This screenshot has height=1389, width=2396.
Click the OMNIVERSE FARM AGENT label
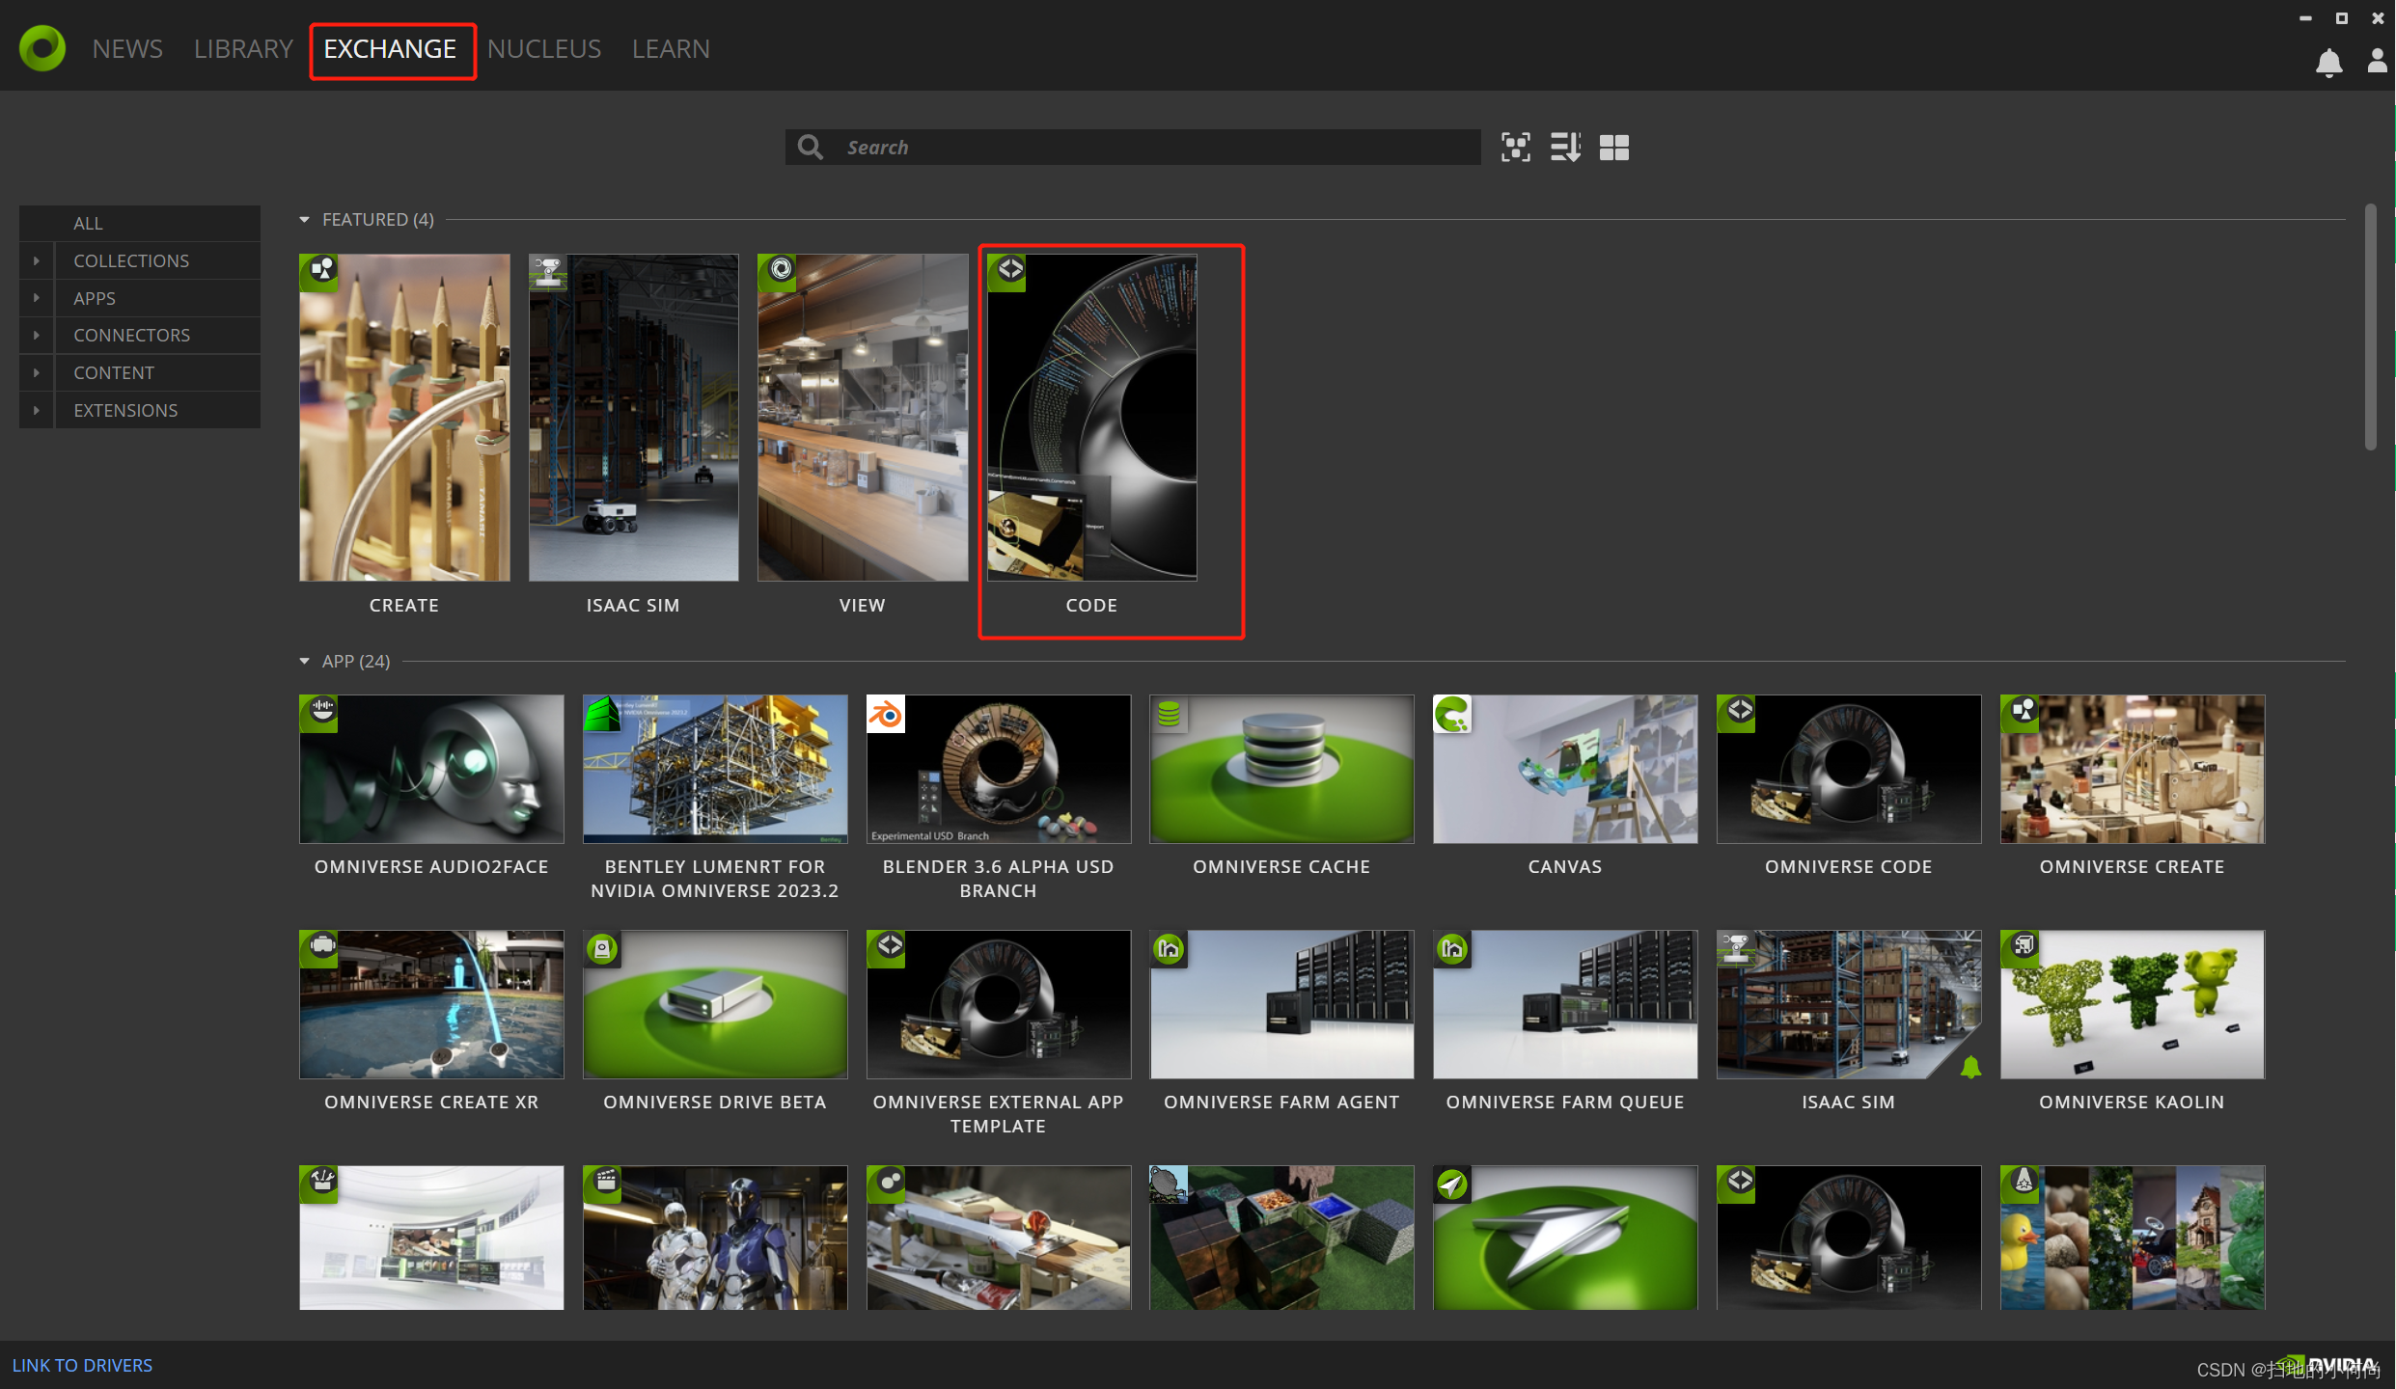coord(1281,1102)
